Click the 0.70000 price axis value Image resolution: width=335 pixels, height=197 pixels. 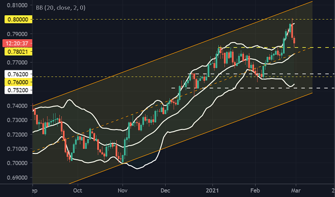coord(18,163)
